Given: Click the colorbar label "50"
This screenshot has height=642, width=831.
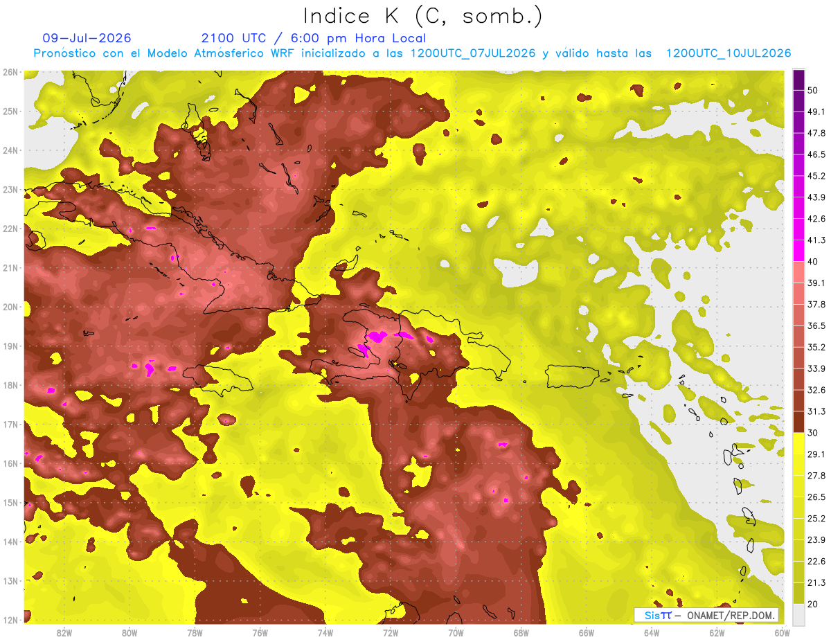Looking at the screenshot, I should click(x=813, y=90).
